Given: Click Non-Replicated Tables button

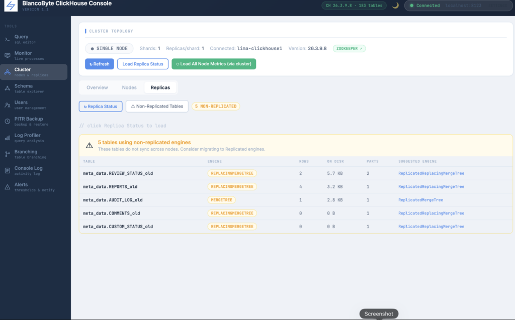Looking at the screenshot, I should (x=157, y=106).
